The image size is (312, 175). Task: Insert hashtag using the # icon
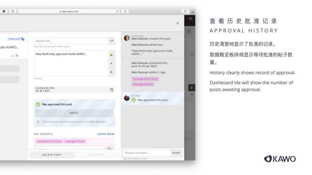point(112,63)
